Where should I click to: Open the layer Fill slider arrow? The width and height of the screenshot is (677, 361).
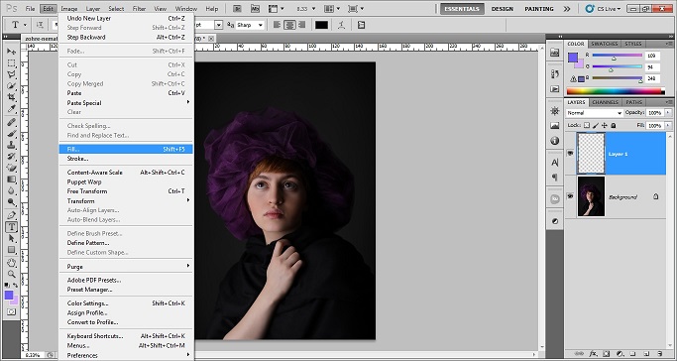(x=667, y=125)
